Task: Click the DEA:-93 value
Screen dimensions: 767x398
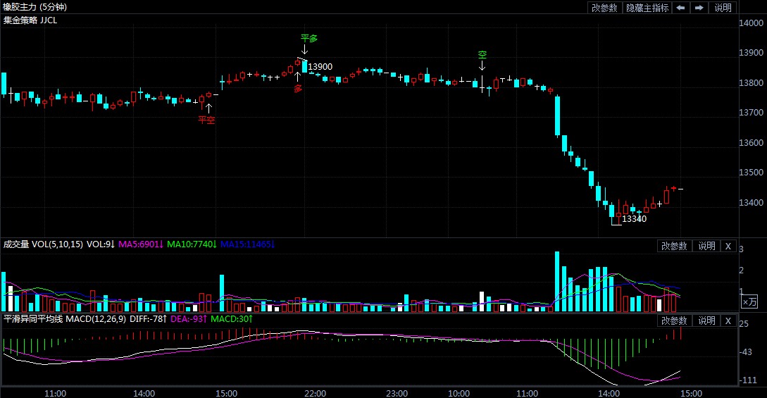Action: click(x=188, y=319)
